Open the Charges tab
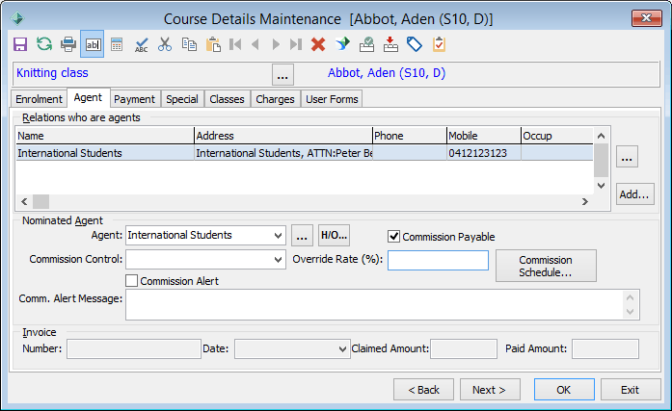 coord(275,99)
